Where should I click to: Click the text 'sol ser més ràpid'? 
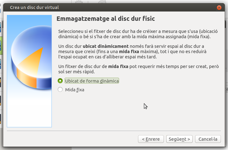[x=77, y=72]
